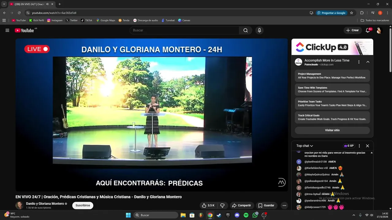Bookmark this page with star icon

352,13
